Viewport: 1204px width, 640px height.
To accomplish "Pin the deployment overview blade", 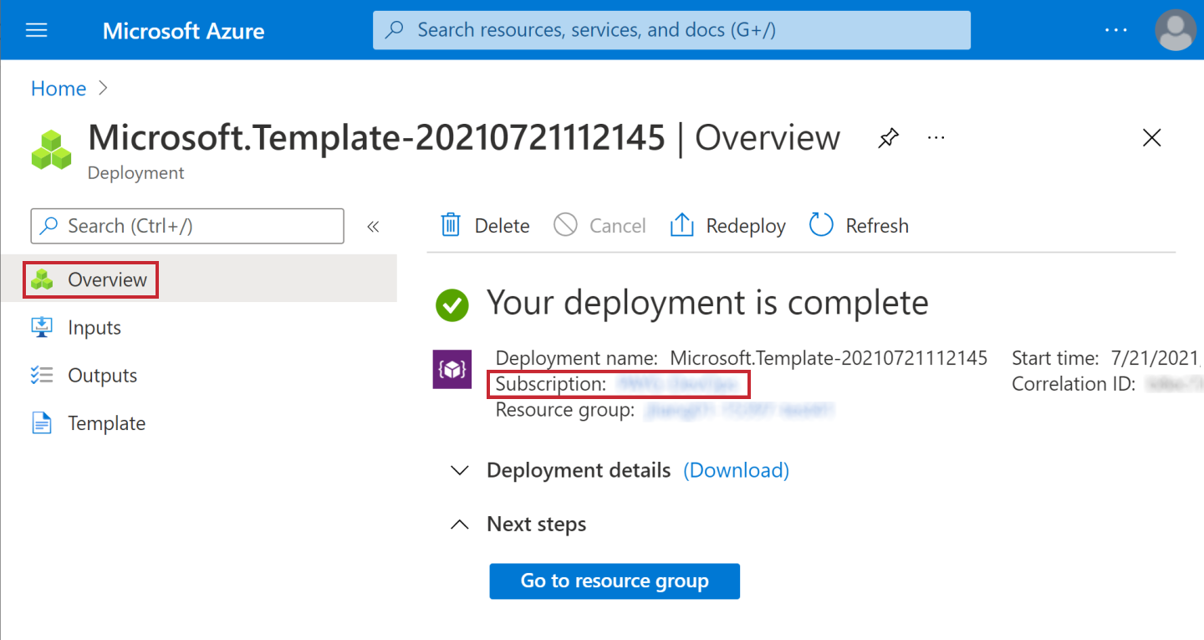I will (888, 138).
